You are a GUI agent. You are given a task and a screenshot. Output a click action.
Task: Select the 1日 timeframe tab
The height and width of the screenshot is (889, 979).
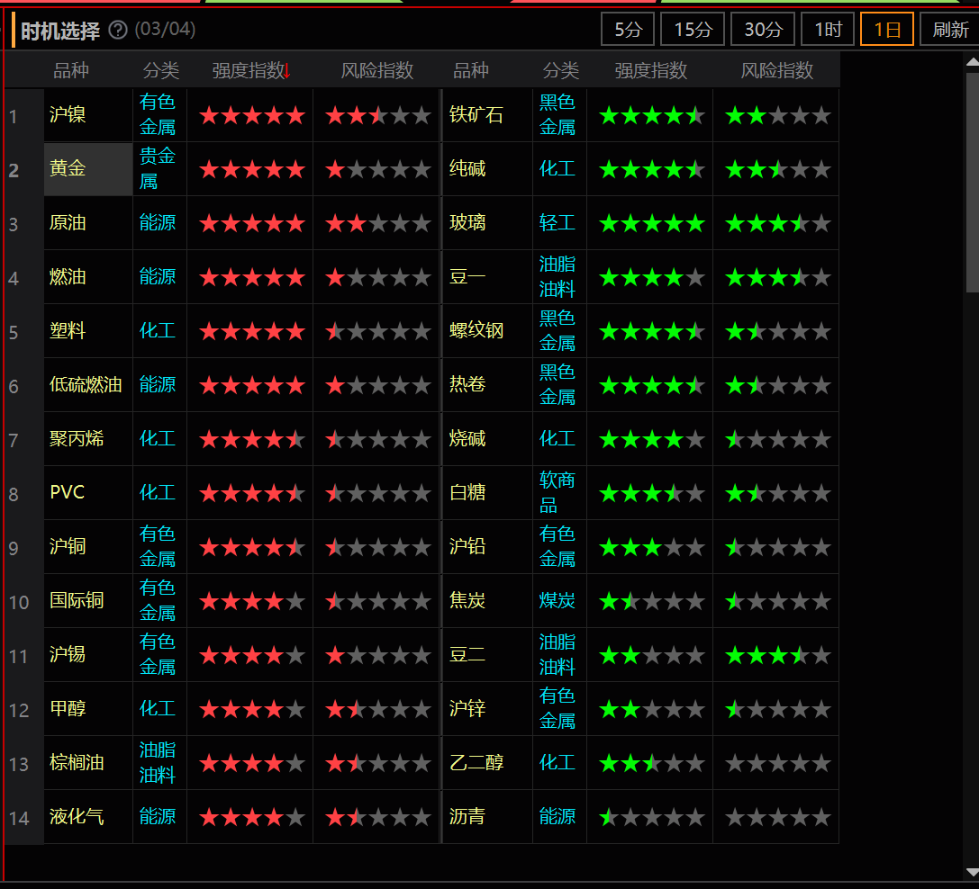coord(886,30)
